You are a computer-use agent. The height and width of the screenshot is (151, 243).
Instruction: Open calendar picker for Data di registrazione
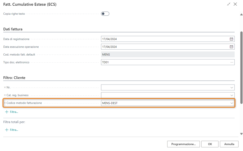coord(231,39)
